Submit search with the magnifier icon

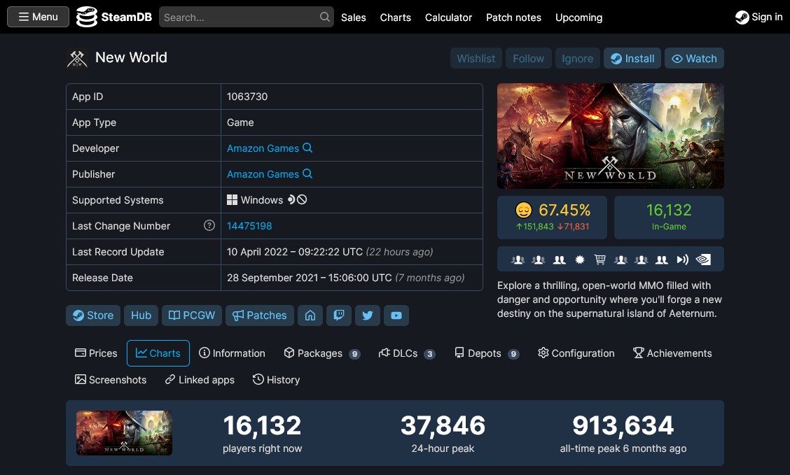click(325, 17)
